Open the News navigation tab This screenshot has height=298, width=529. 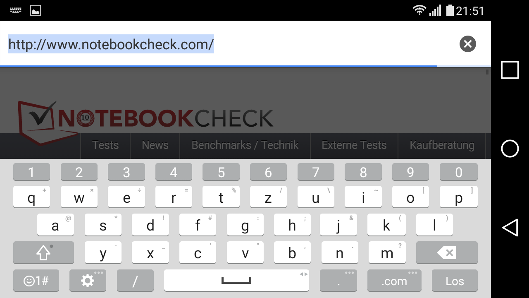(x=155, y=145)
